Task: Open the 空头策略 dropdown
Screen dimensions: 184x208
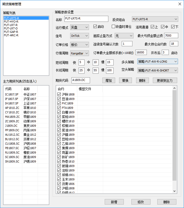Action: [x=158, y=70]
